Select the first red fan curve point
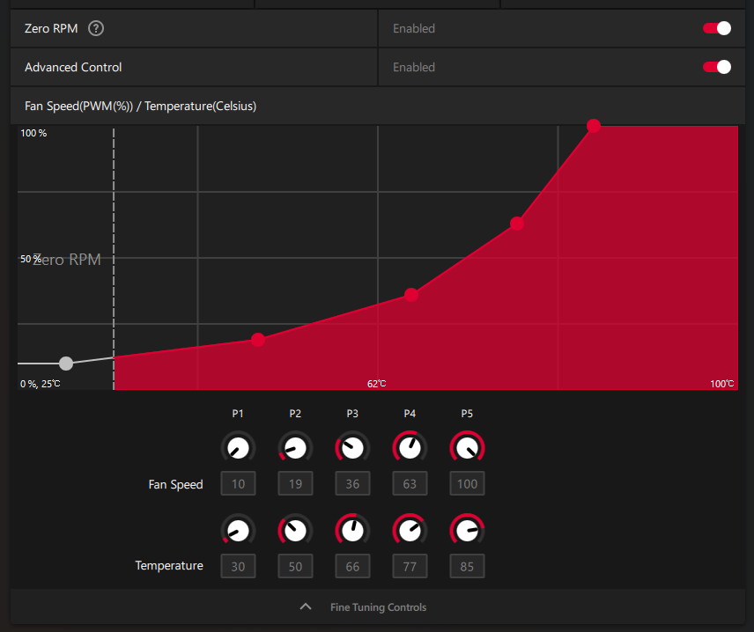The height and width of the screenshot is (632, 754). click(x=258, y=340)
